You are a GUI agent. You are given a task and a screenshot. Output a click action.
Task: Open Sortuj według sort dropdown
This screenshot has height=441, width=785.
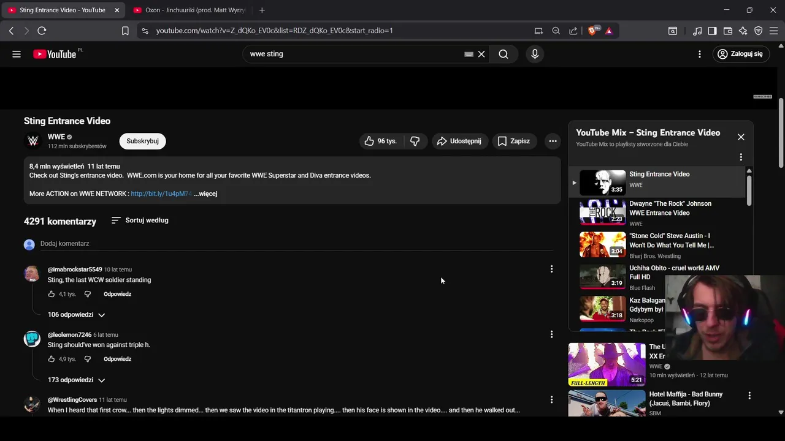coord(140,221)
